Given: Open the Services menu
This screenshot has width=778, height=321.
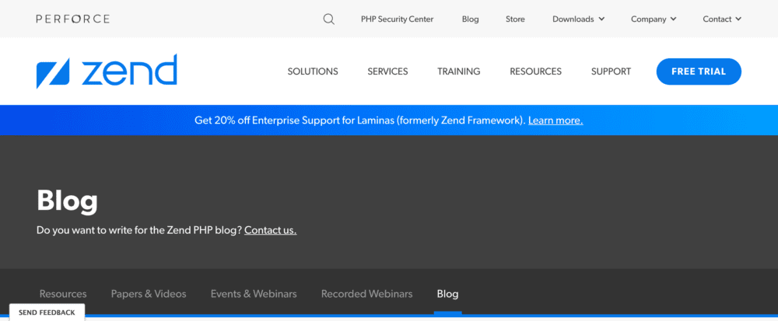Looking at the screenshot, I should coord(387,72).
